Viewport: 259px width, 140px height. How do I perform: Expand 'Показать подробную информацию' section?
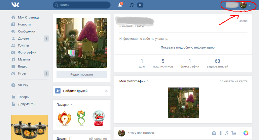click(187, 47)
